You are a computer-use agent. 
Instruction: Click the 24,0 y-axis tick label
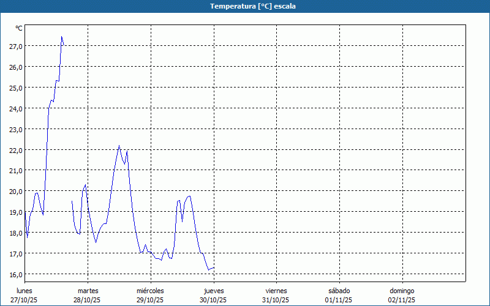[x=16, y=108]
